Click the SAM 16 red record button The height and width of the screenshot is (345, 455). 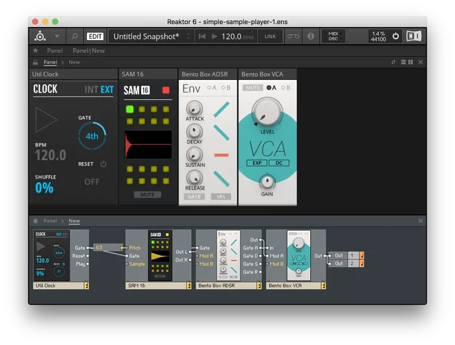click(165, 90)
